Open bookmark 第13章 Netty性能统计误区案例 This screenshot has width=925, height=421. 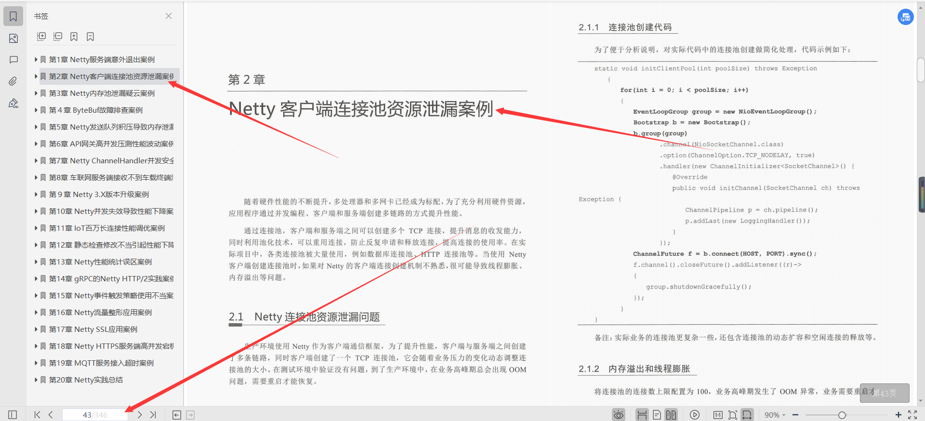tap(100, 262)
